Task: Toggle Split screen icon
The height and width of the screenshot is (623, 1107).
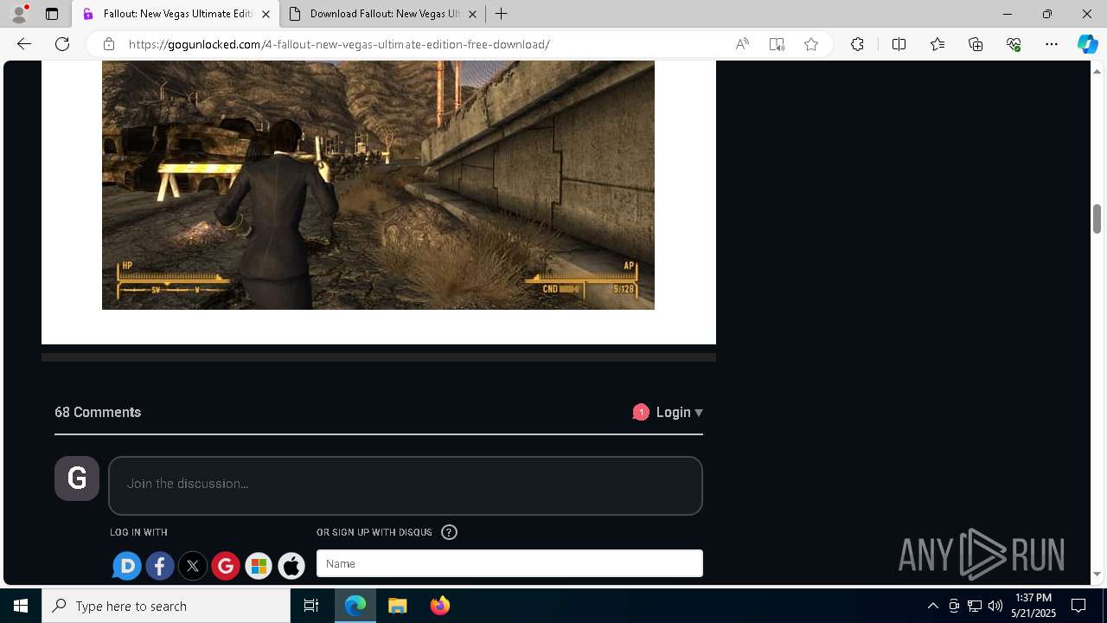Action: coord(899,44)
